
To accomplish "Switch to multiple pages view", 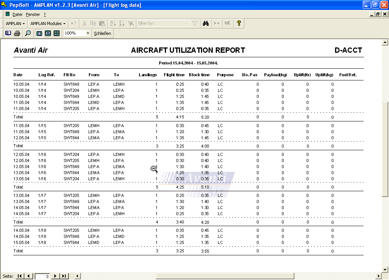I will coord(57,33).
